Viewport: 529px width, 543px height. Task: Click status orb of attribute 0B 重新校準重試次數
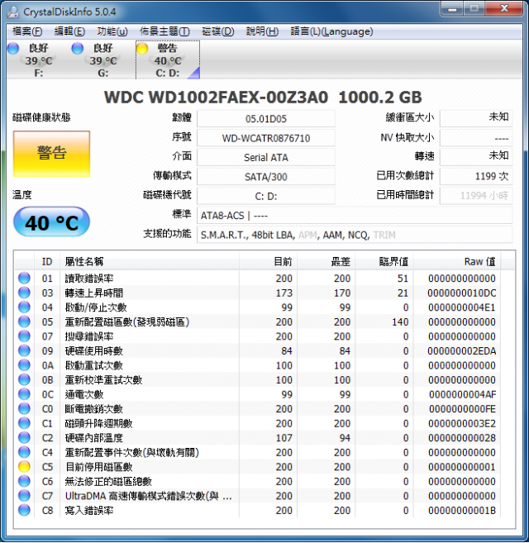(x=24, y=380)
